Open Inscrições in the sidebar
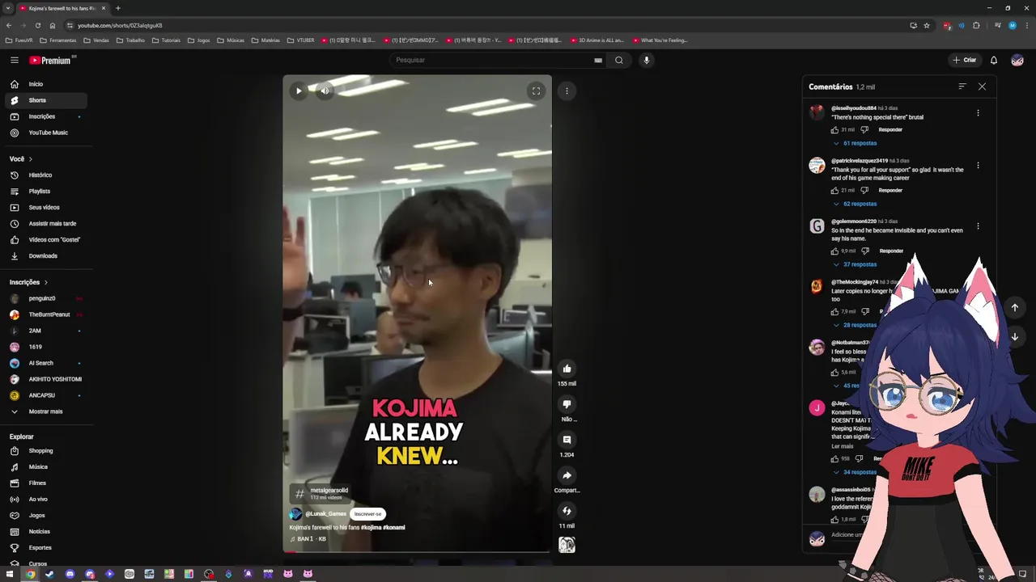The image size is (1036, 582). (45, 116)
